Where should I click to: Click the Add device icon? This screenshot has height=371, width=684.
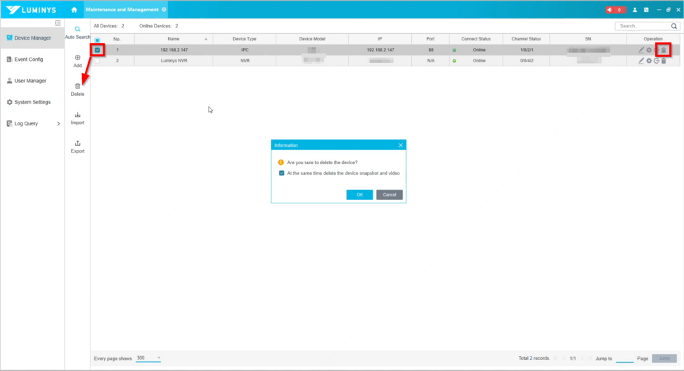pyautogui.click(x=77, y=57)
